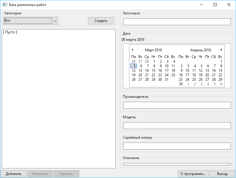
Task: Click the Март 2018 month header
Action: tap(153, 50)
